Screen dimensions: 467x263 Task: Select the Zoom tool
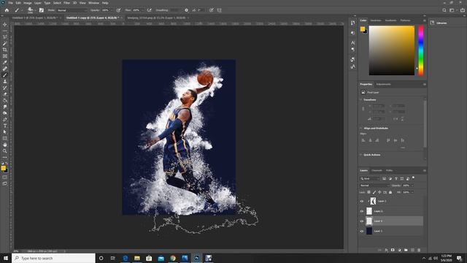5,151
